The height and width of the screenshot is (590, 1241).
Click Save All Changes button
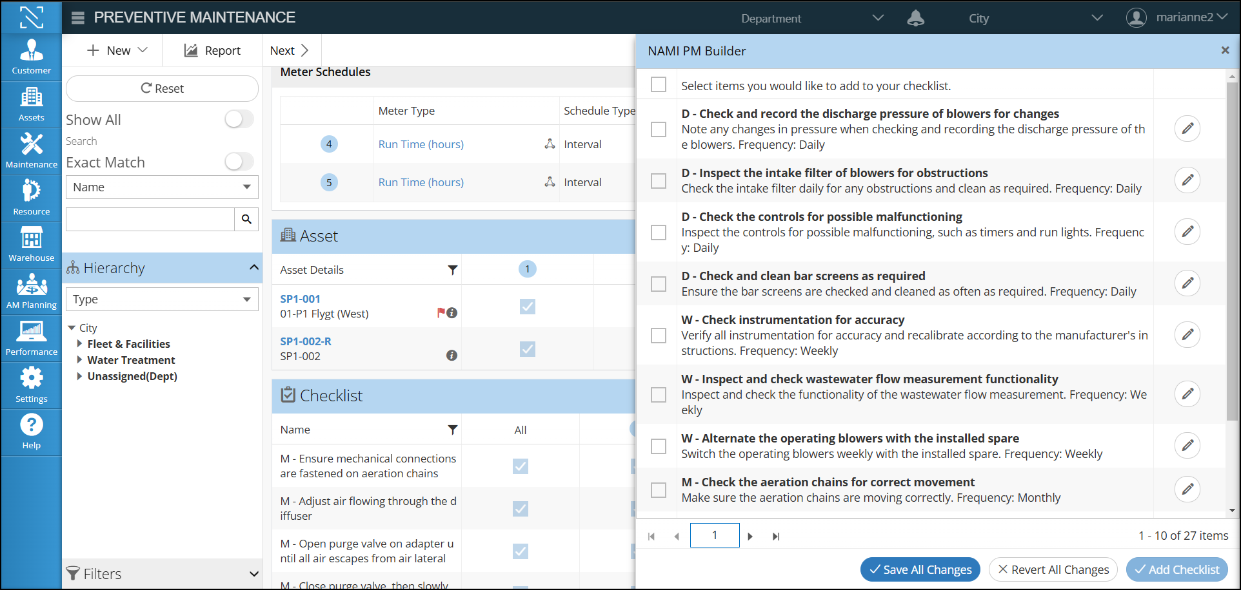pos(920,569)
